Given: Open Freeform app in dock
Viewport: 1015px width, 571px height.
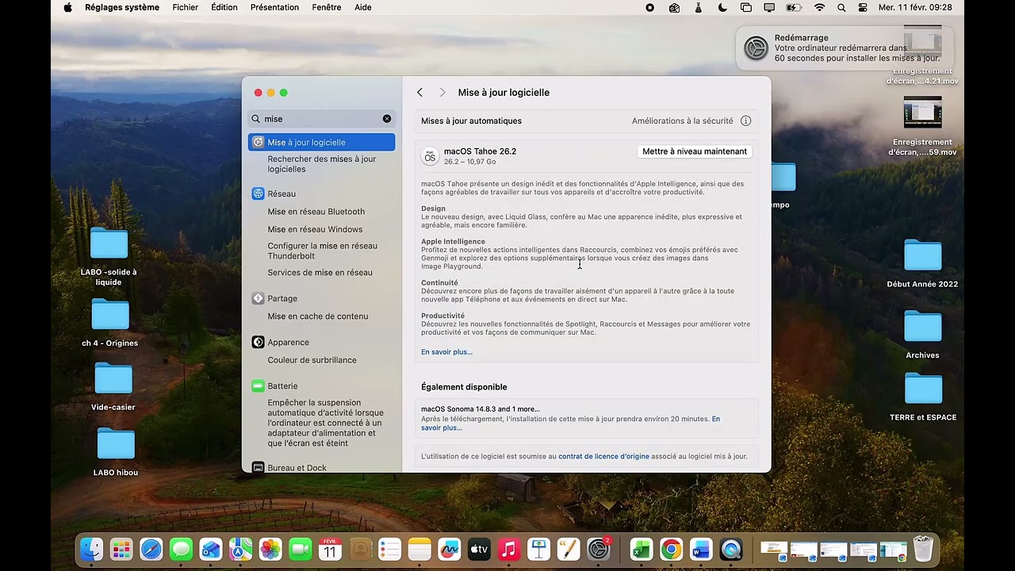Looking at the screenshot, I should [x=450, y=549].
